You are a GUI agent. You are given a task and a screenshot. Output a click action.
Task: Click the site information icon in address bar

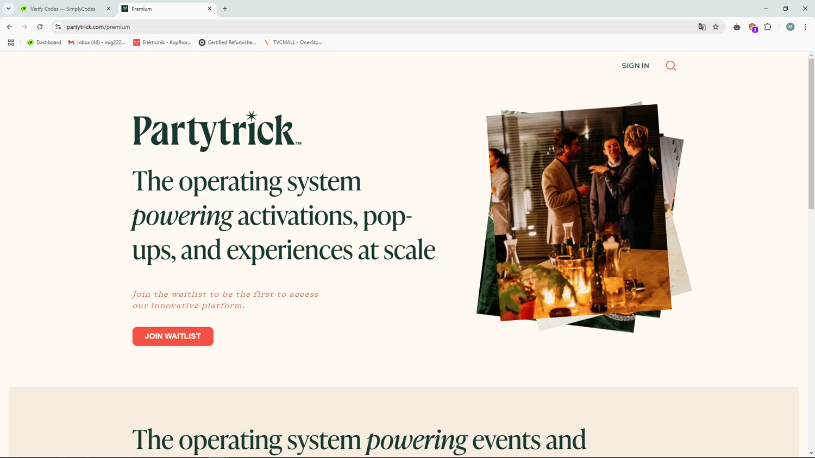coord(58,27)
